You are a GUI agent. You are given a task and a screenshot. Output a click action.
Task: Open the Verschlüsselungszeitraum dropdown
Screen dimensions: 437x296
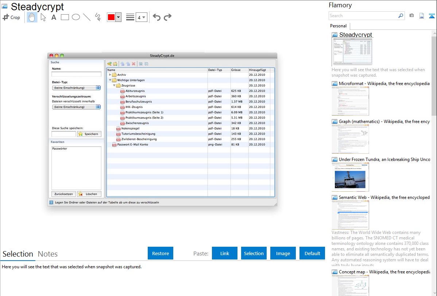(x=76, y=107)
